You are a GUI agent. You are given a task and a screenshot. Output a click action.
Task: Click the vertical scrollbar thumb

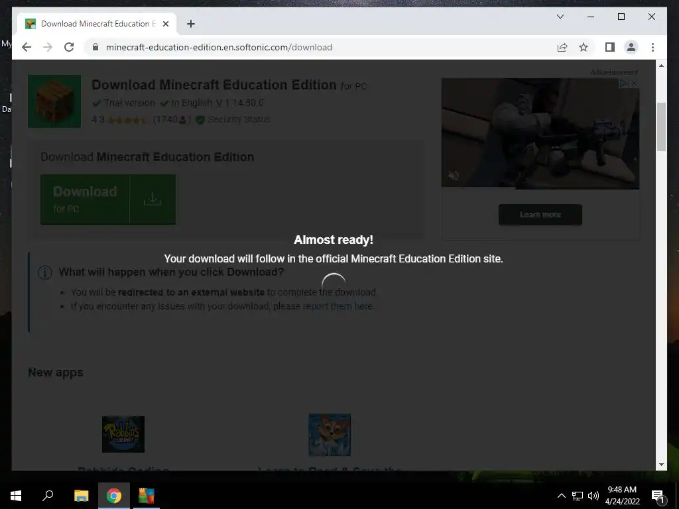(x=661, y=127)
